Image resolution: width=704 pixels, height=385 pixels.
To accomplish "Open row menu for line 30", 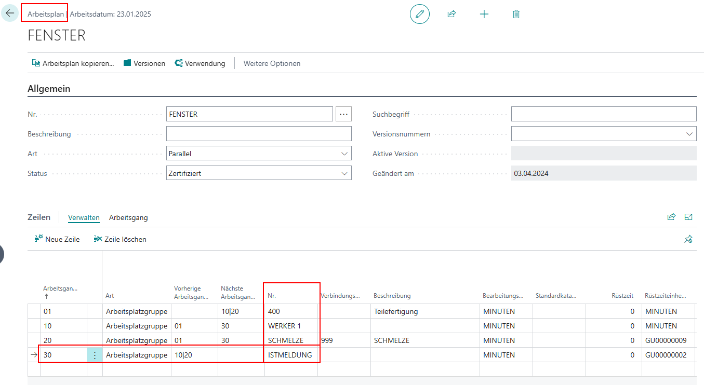I will (95, 355).
